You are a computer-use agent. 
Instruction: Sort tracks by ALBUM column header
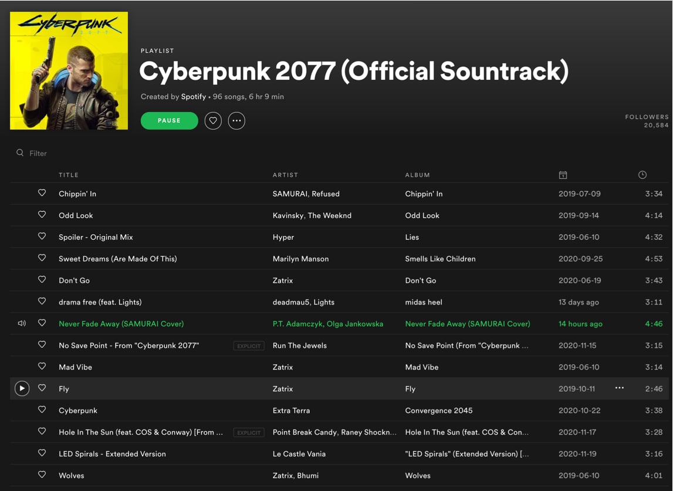click(417, 175)
